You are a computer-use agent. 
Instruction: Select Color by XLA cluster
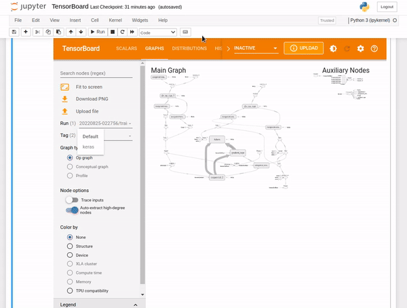[x=70, y=264]
